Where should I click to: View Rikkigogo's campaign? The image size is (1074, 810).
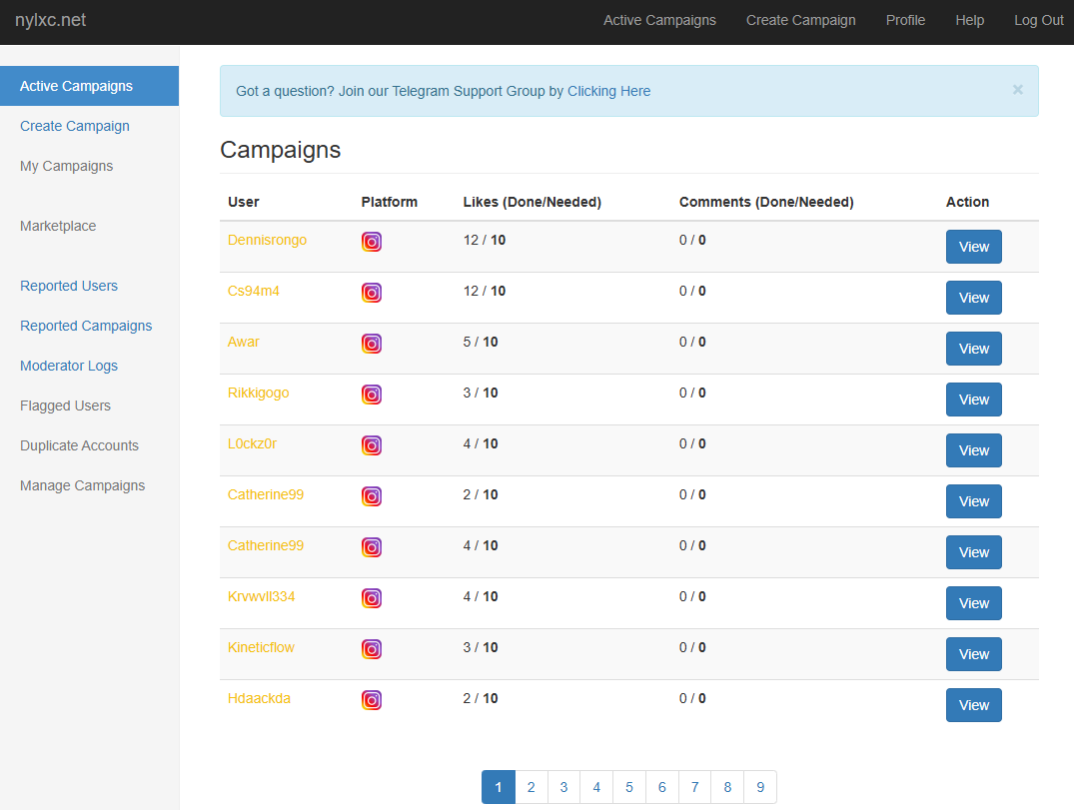[x=973, y=400]
